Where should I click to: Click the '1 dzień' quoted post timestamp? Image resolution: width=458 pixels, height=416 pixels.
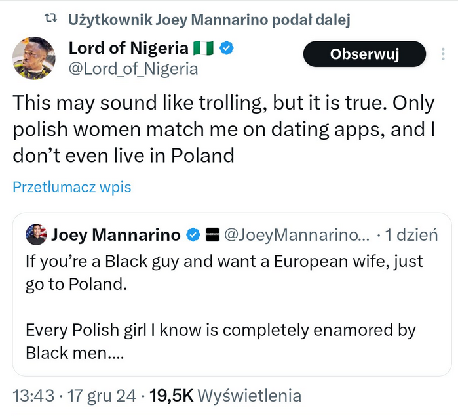click(x=411, y=234)
